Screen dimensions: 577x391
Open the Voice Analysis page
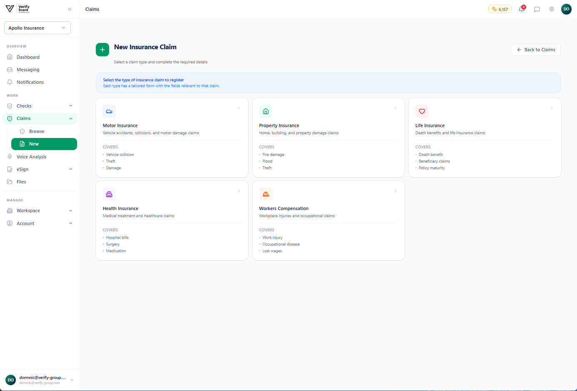tap(31, 157)
